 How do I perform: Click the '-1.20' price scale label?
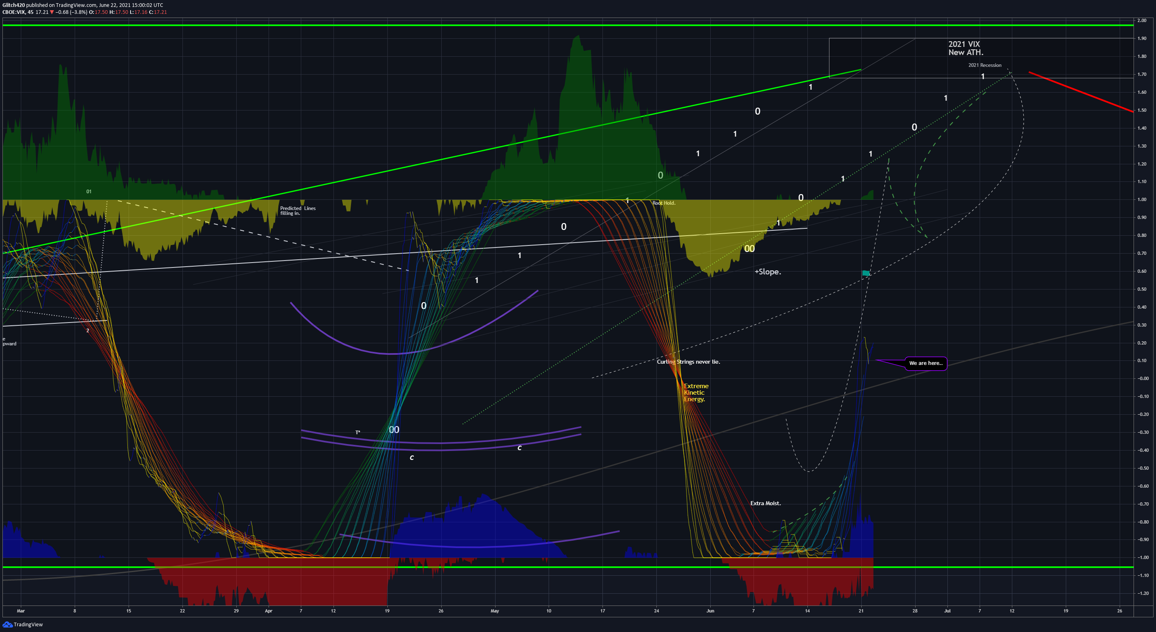1142,593
